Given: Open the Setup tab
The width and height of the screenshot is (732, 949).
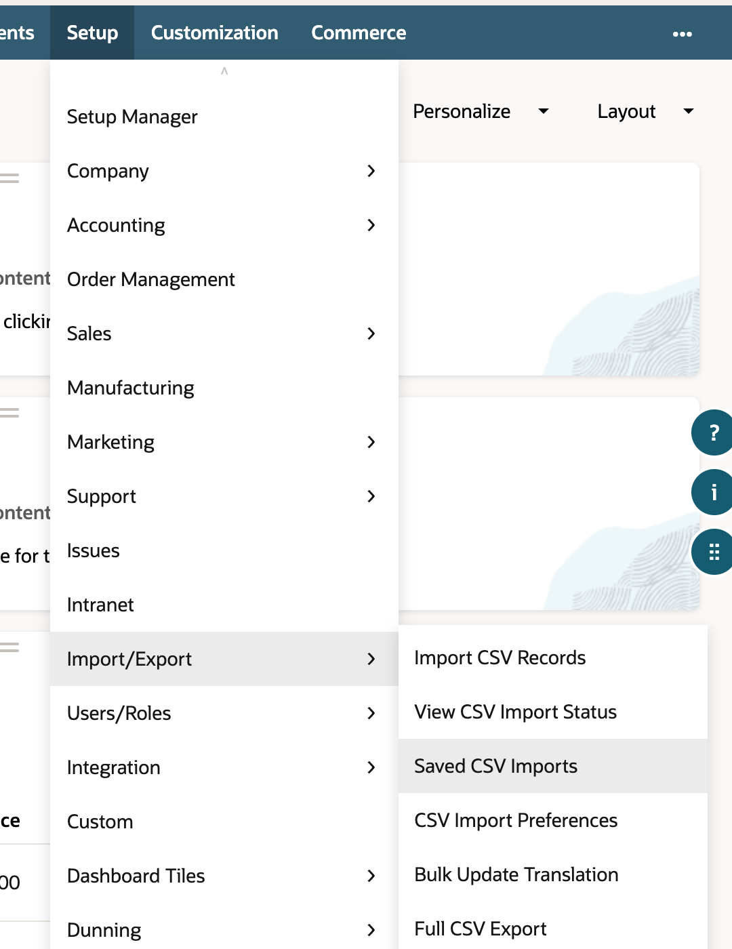Looking at the screenshot, I should click(92, 33).
